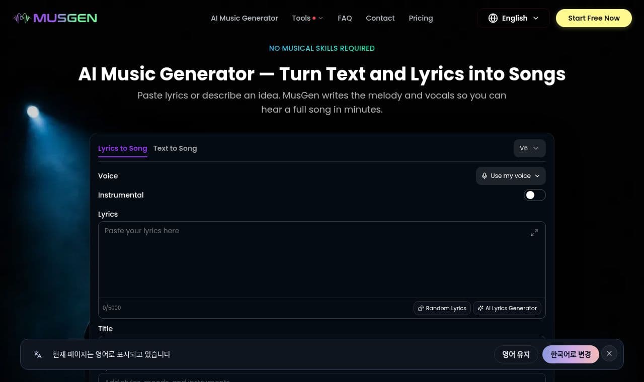The image size is (644, 382).
Task: Expand the lyrics box with the fullscreen icon
Action: pos(534,233)
